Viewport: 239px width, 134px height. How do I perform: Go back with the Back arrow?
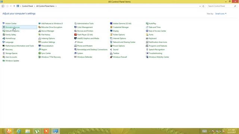[3, 6]
